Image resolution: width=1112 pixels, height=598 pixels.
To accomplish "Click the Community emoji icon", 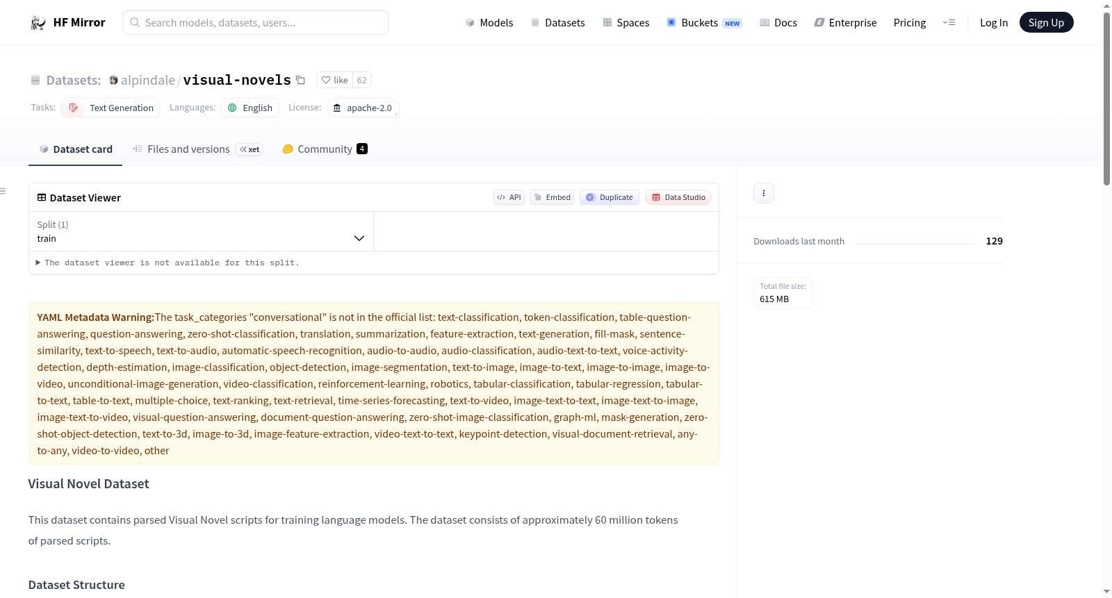I will tap(288, 149).
